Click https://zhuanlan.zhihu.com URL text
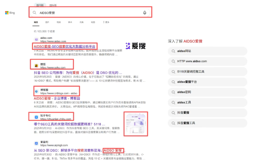Viewport: 253px width, 164px height. (56, 119)
